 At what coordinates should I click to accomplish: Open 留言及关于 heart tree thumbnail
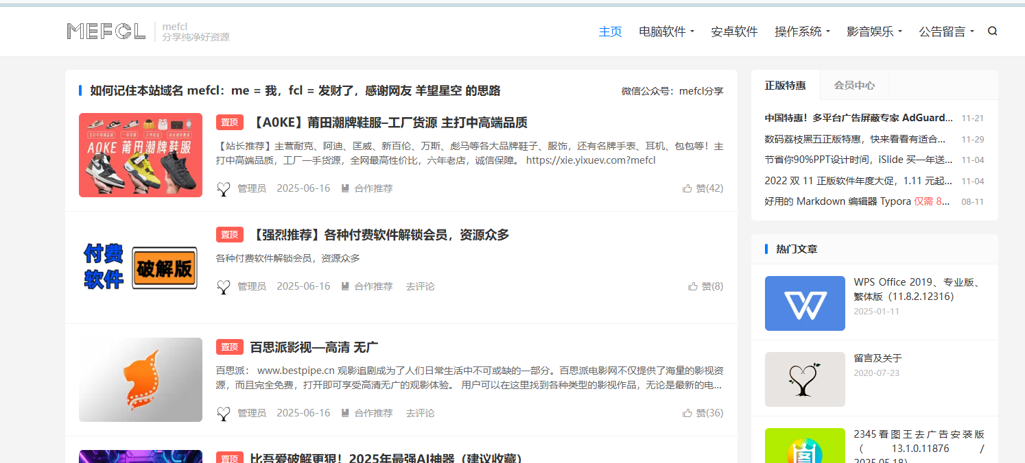click(x=805, y=379)
